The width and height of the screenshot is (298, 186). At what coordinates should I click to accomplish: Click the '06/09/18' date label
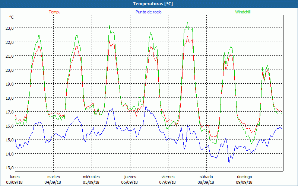[x=129, y=182]
